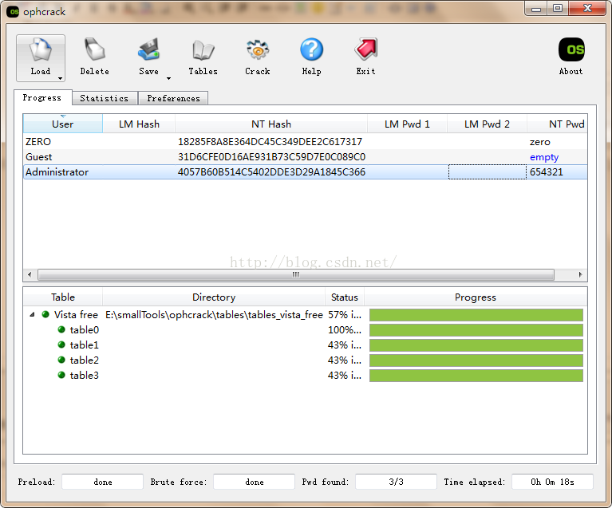Click the Delete toolbar icon
Screen dimensions: 612x508
[94, 50]
